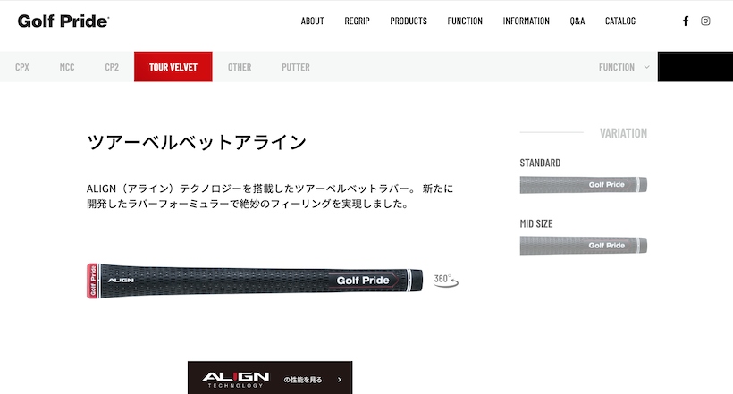Open the Q&A page

[x=577, y=21]
